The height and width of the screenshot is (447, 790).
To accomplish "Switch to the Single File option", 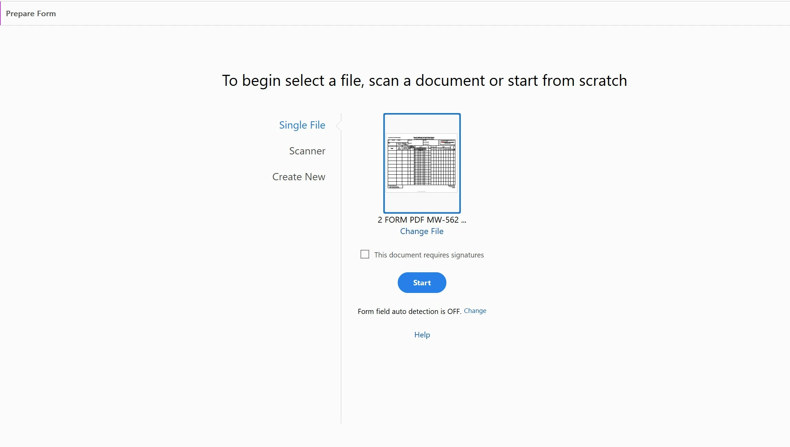I will tap(302, 125).
